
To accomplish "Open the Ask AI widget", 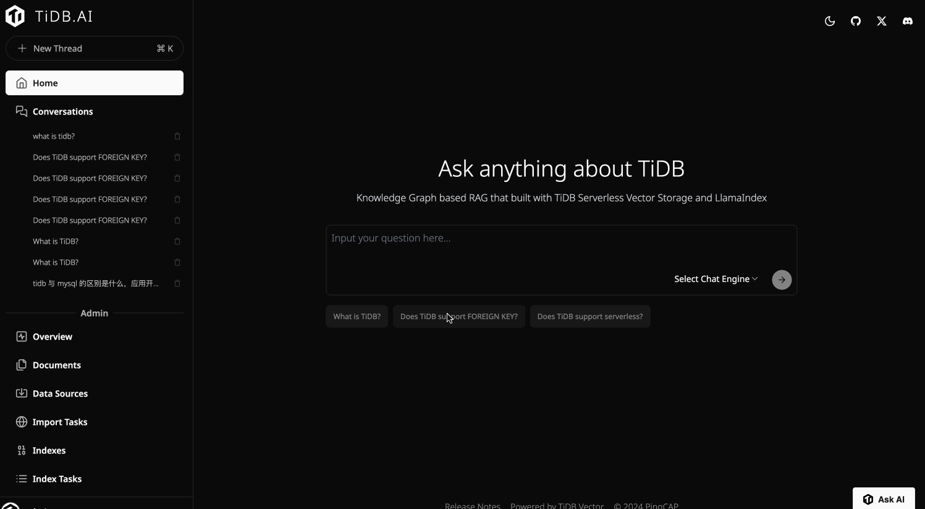I will [884, 499].
